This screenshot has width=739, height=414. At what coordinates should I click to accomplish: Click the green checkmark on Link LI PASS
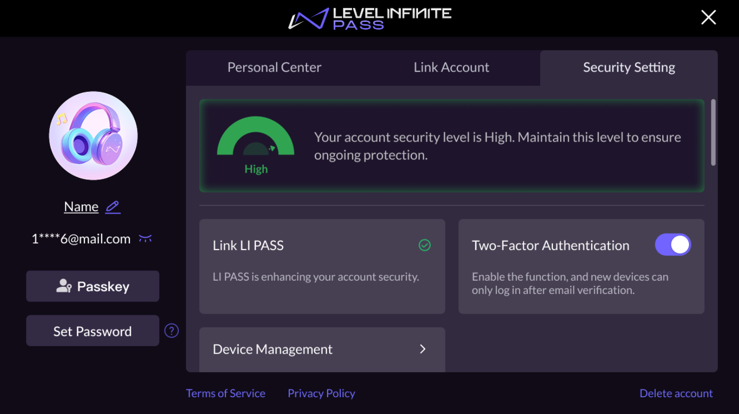pos(424,245)
